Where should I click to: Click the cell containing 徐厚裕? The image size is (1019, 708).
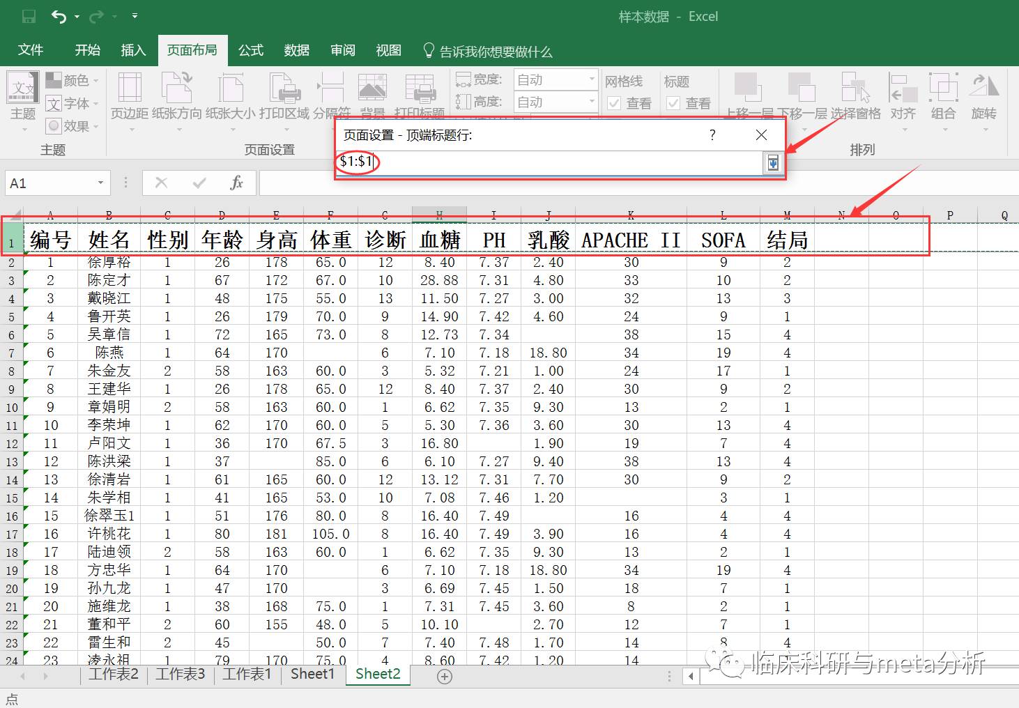109,263
